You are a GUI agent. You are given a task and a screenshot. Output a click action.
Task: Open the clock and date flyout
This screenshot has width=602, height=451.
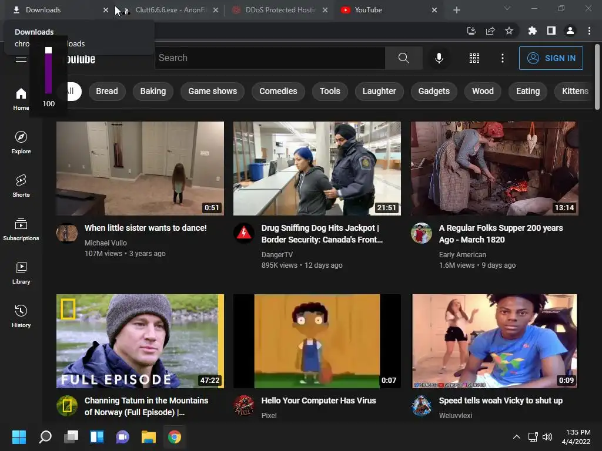[576, 437]
